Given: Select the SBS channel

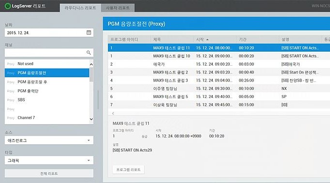Looking at the screenshot, I should pos(47,100).
